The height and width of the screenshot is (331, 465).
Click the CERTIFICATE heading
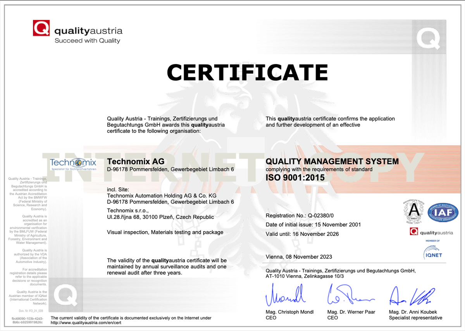(247, 72)
